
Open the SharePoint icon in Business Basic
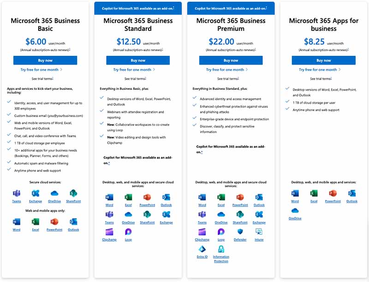coord(73,194)
